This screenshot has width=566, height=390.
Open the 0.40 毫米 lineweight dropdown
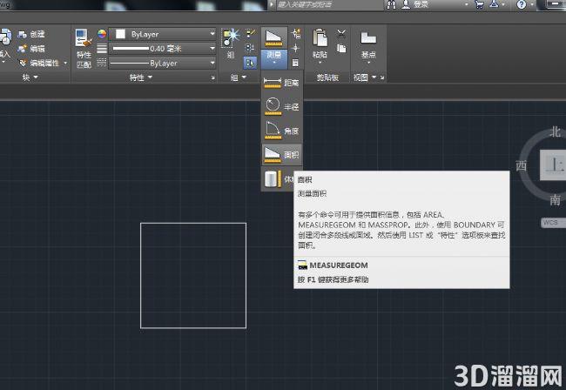tap(212, 49)
